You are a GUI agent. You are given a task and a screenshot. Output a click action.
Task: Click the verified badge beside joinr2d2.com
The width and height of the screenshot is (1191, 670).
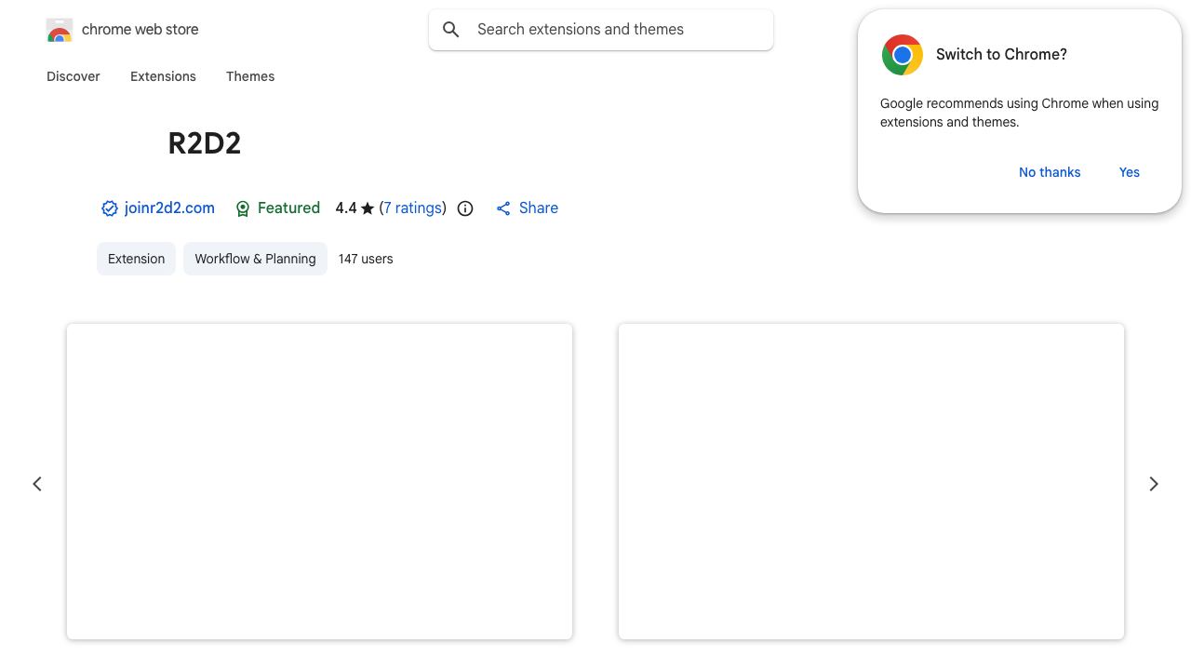coord(110,208)
